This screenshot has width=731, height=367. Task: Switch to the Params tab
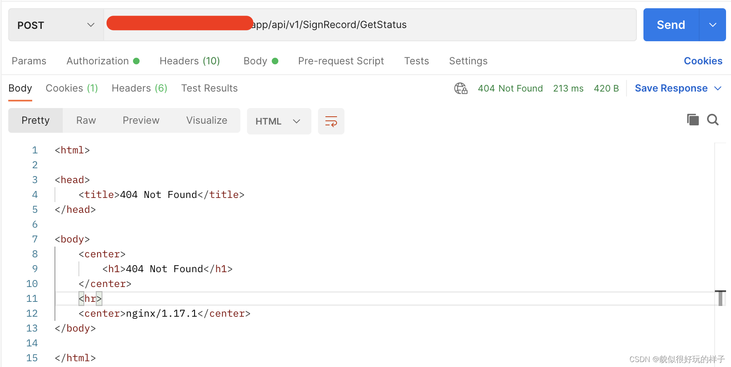coord(29,61)
